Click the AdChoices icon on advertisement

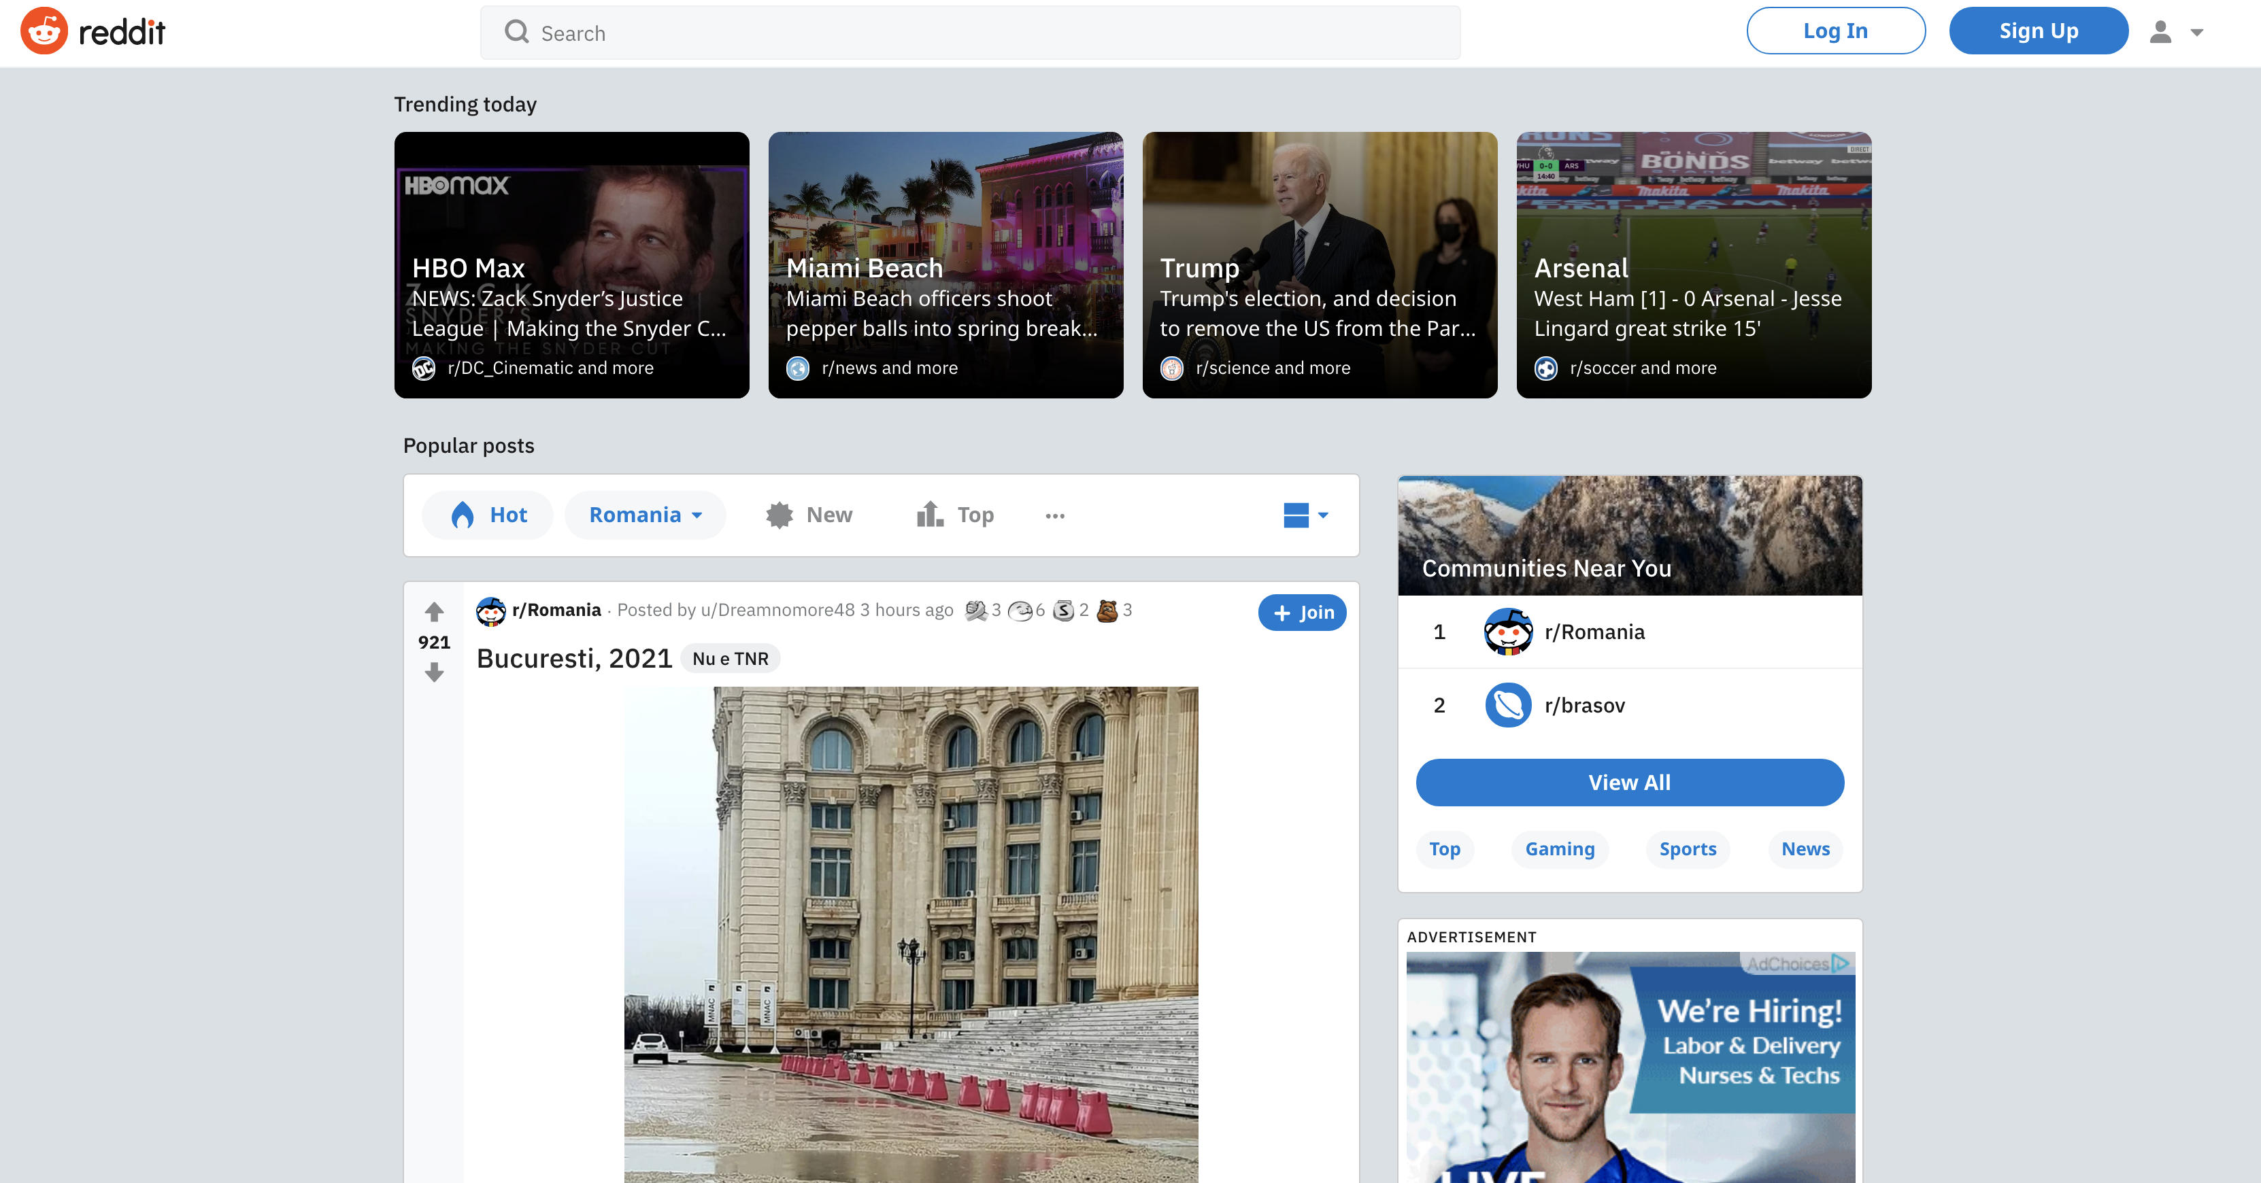pyautogui.click(x=1841, y=963)
